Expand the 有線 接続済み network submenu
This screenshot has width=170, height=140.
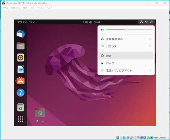coord(126,39)
